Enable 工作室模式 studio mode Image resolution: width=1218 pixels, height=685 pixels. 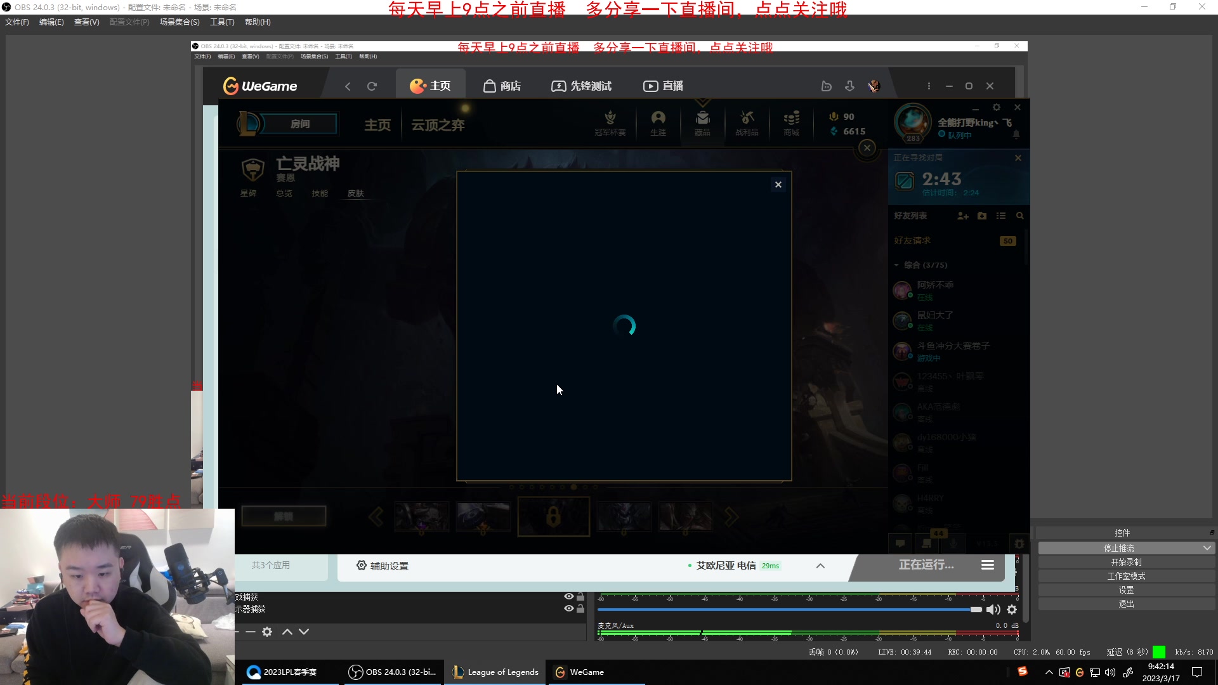coord(1126,576)
